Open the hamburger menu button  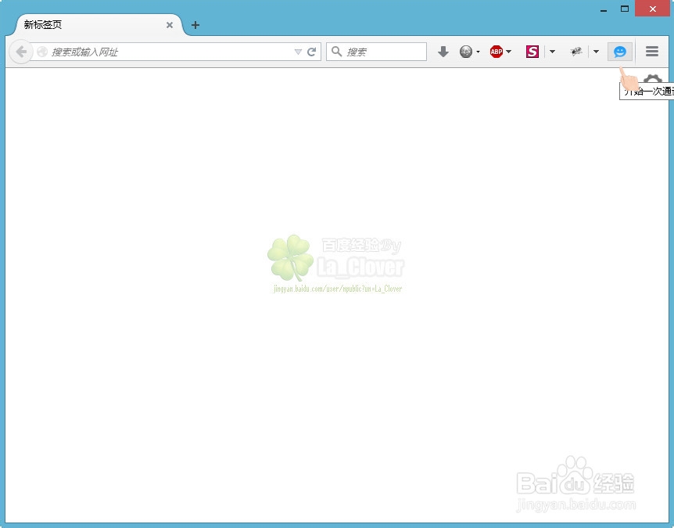pos(652,52)
